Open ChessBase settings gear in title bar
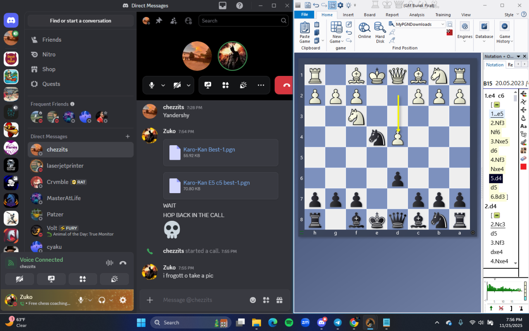 coord(340,5)
